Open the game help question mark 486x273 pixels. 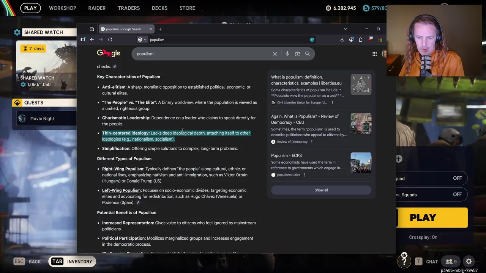pyautogui.click(x=404, y=261)
